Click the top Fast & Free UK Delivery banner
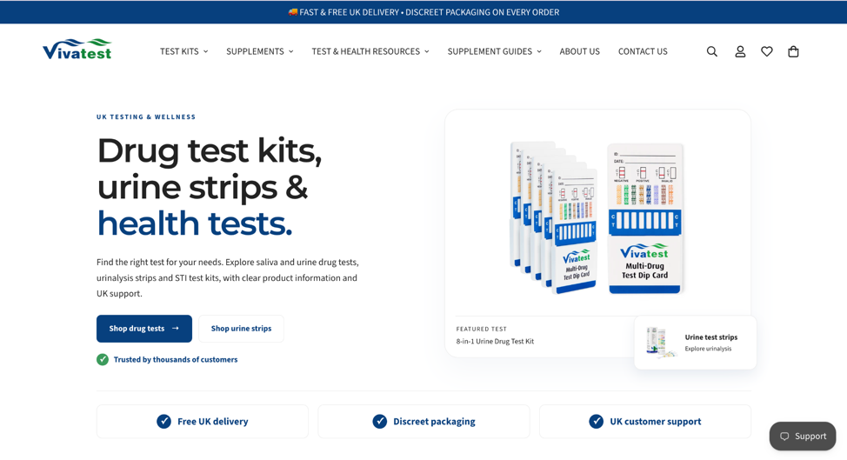 423,12
